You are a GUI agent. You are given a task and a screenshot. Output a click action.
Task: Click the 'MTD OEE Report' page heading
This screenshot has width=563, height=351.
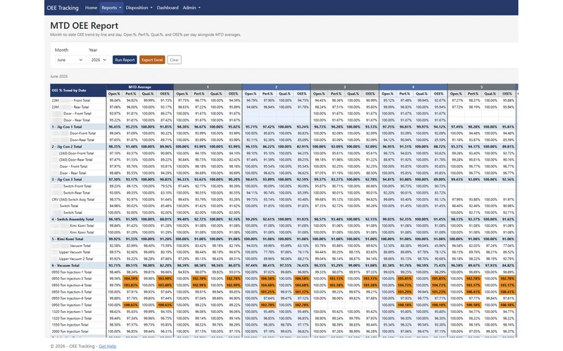(x=84, y=26)
